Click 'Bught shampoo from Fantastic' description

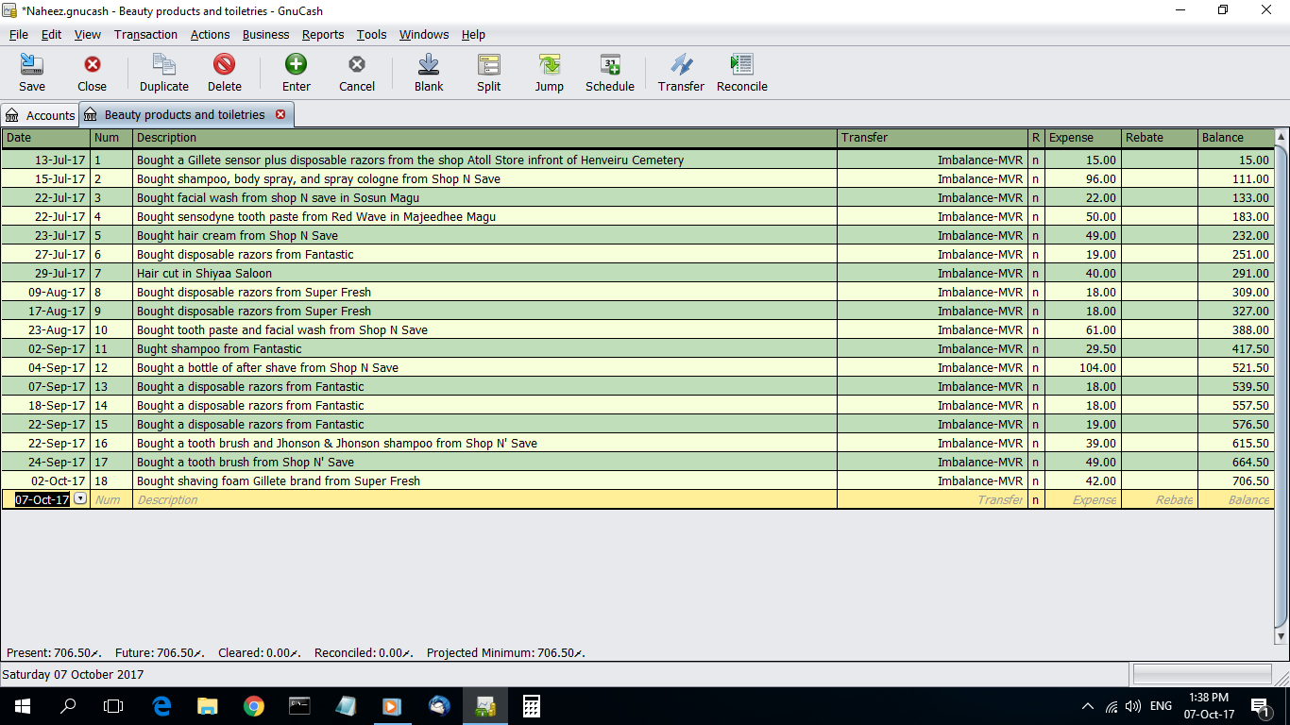219,348
